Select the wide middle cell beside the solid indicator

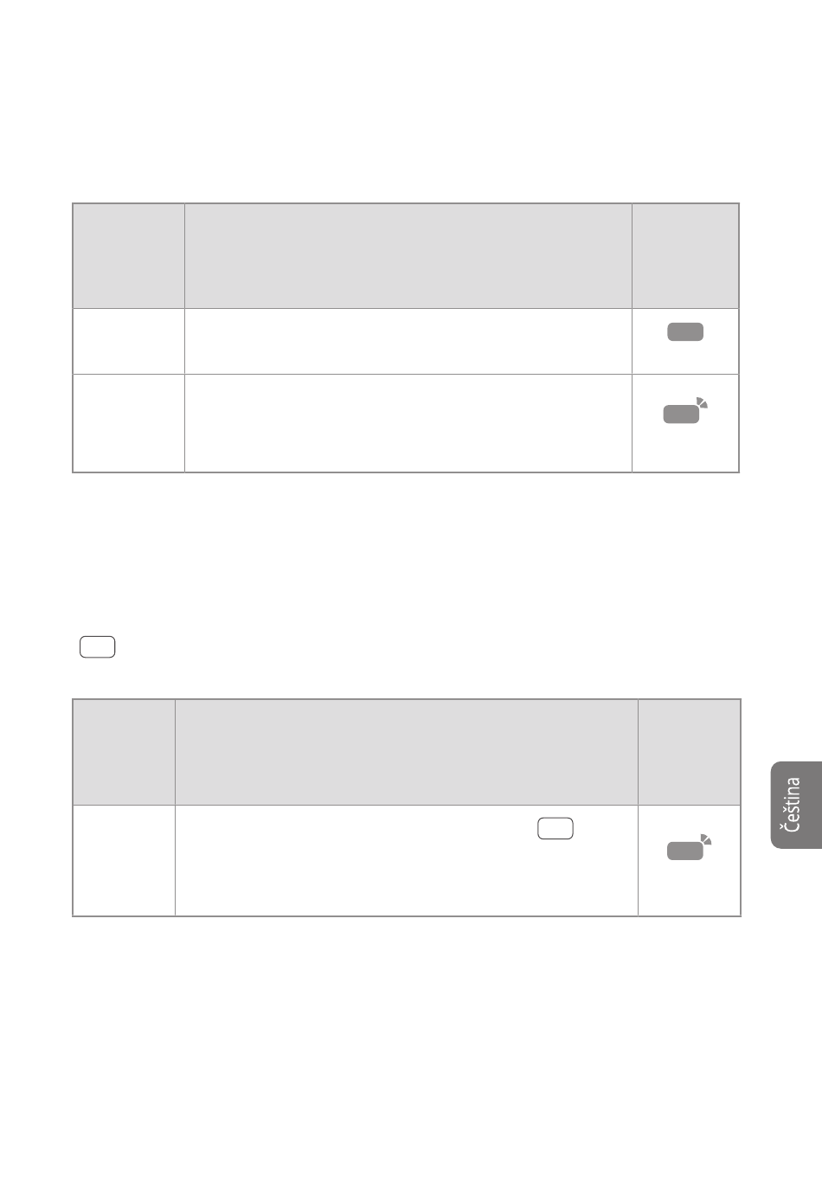click(408, 341)
